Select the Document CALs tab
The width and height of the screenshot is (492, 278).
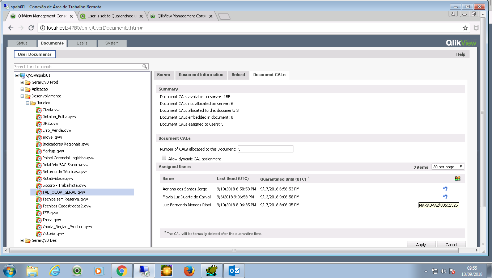[270, 75]
